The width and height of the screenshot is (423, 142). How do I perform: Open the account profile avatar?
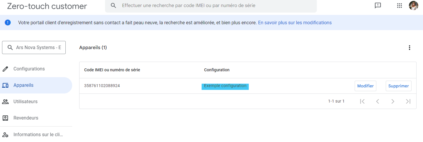click(413, 6)
